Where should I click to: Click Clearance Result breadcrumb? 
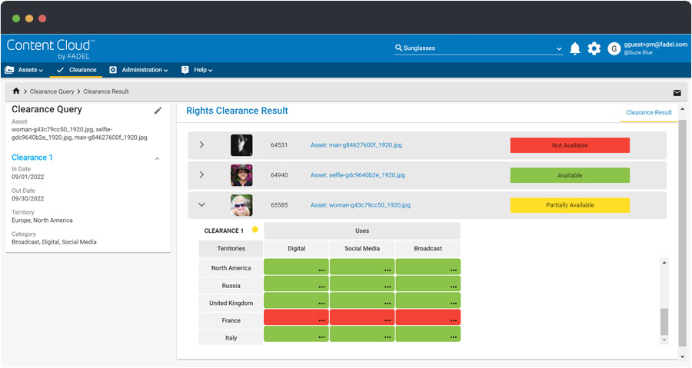click(106, 91)
